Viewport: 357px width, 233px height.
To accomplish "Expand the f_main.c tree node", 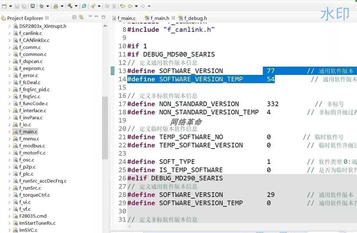I will pos(9,132).
